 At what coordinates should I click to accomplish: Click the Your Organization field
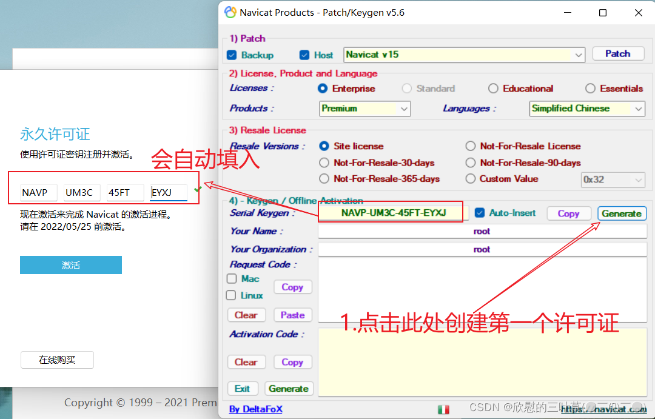[483, 249]
